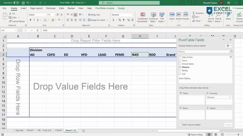Click the New sheet plus button

[84, 131]
